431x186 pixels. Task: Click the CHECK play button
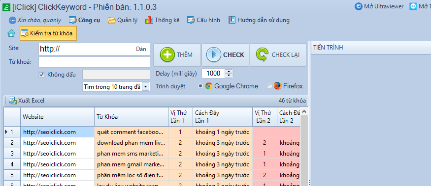(226, 55)
